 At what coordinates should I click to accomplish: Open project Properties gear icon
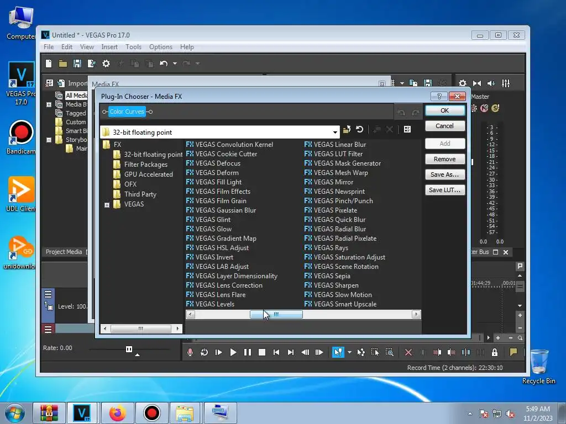click(x=106, y=63)
